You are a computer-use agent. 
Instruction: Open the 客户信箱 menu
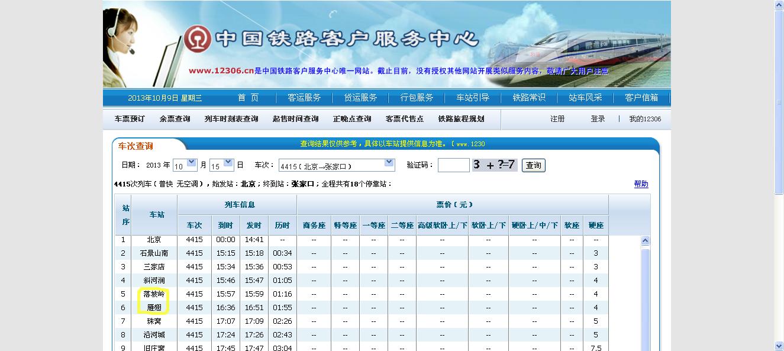tap(641, 98)
